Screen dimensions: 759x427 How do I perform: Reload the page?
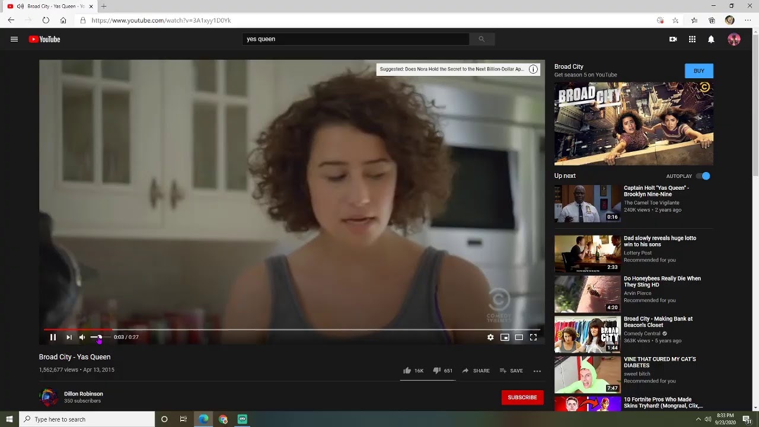tap(46, 20)
